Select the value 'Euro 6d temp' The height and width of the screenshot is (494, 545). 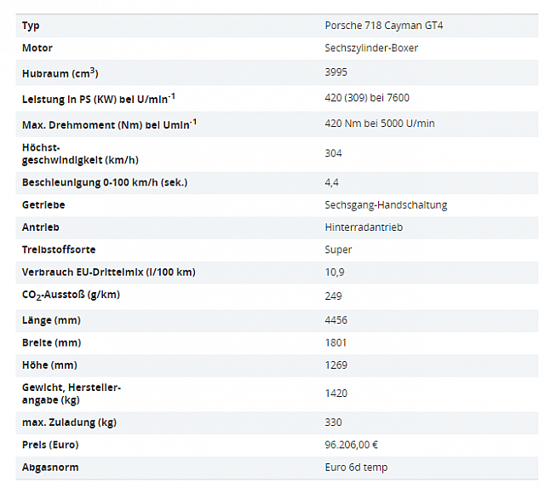[356, 468]
